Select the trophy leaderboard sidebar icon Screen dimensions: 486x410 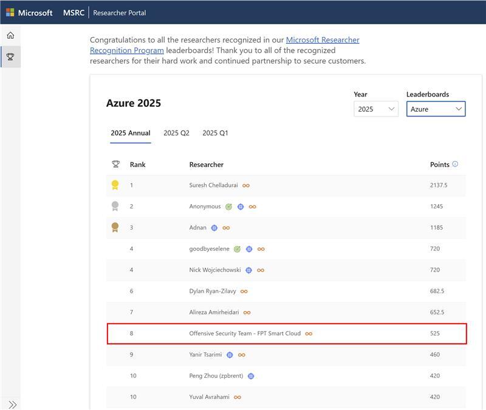click(10, 56)
